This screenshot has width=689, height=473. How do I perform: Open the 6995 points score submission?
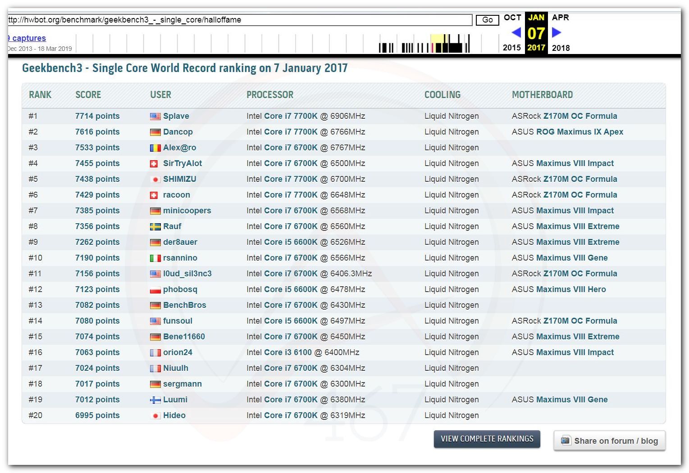tap(97, 415)
